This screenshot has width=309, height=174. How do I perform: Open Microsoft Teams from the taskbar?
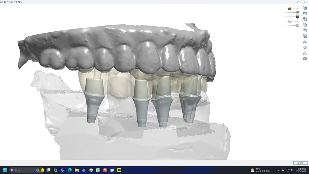tap(63, 170)
